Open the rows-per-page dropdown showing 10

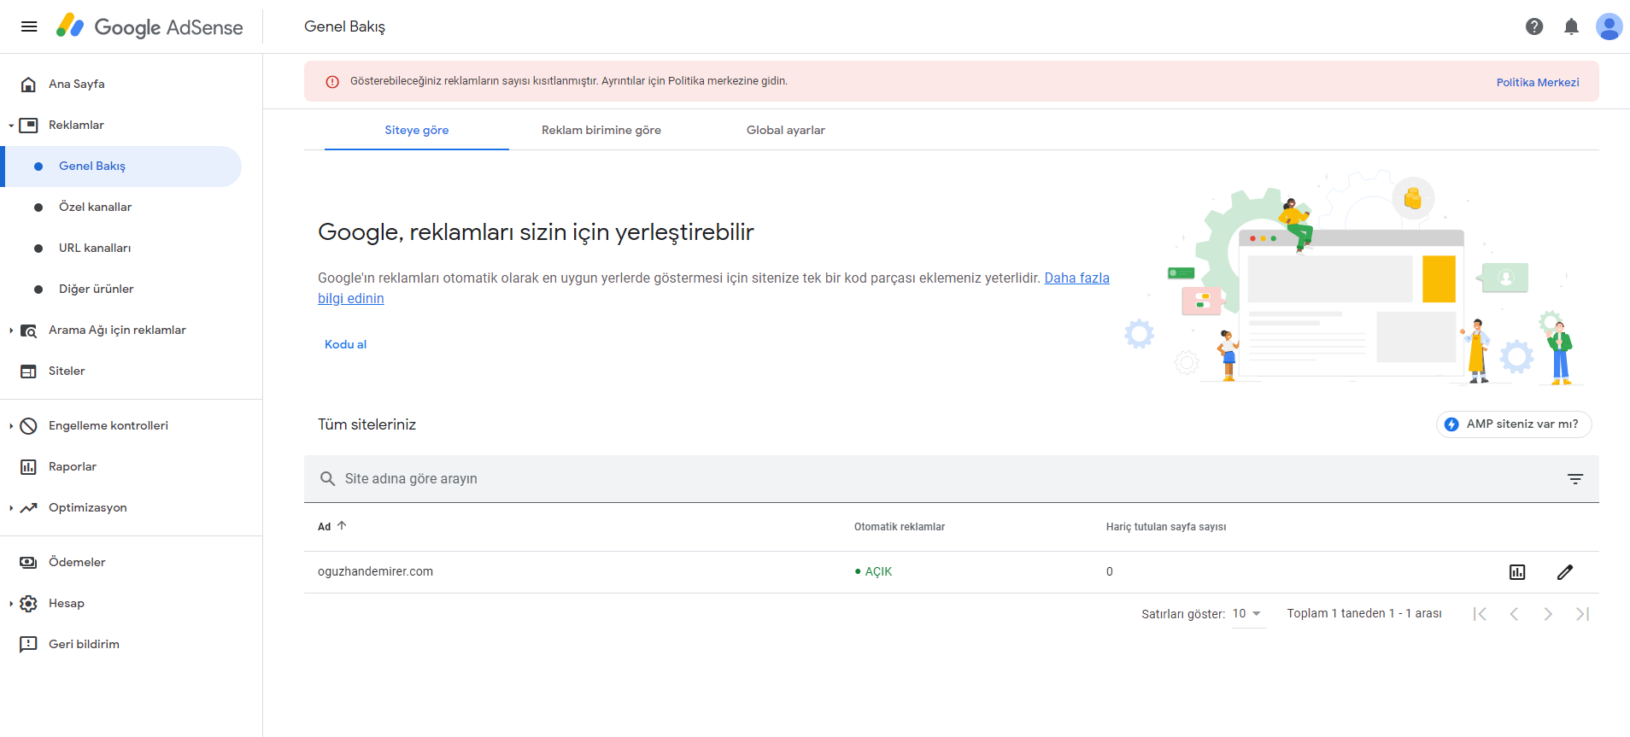[x=1247, y=614]
